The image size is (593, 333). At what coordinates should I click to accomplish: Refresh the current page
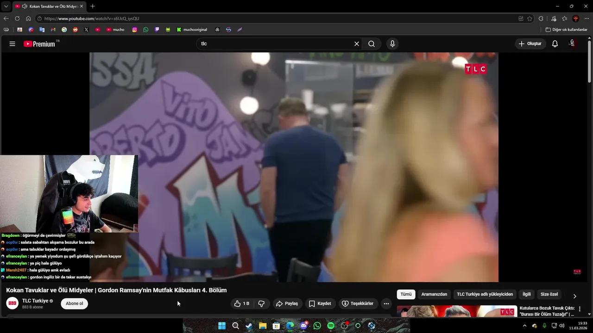(17, 18)
